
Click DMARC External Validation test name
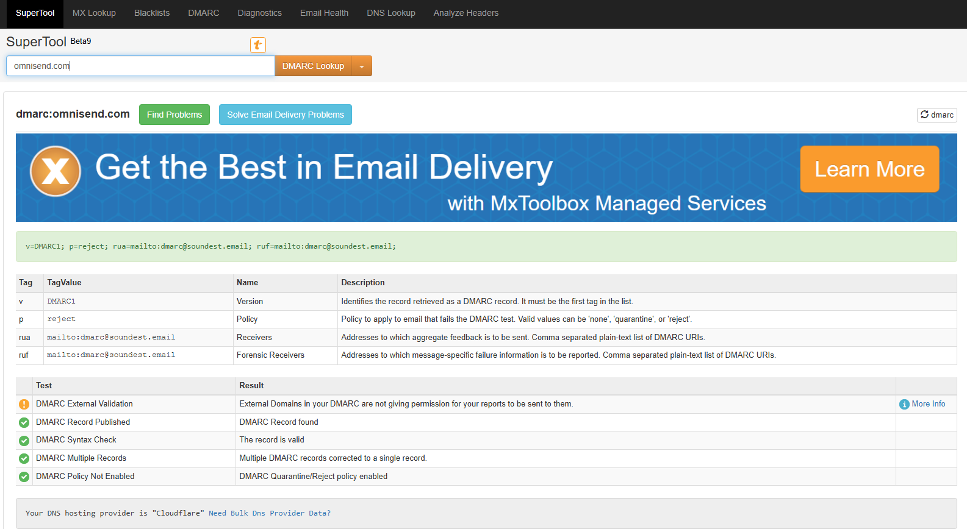coord(84,404)
